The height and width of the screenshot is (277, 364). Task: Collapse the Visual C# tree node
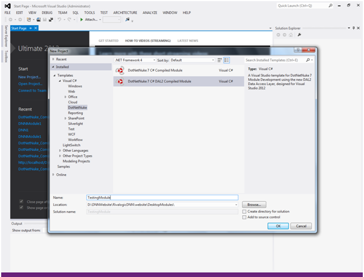(60, 81)
